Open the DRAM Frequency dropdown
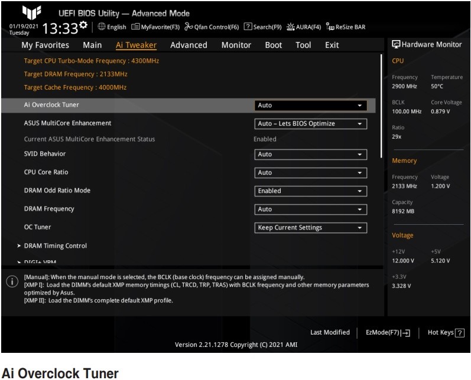Viewport: 471px width, 380px height. 311,209
